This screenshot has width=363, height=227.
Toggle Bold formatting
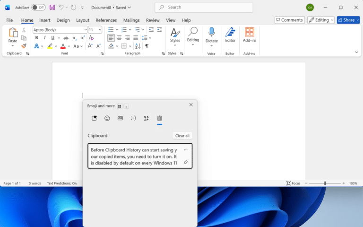pyautogui.click(x=36, y=38)
